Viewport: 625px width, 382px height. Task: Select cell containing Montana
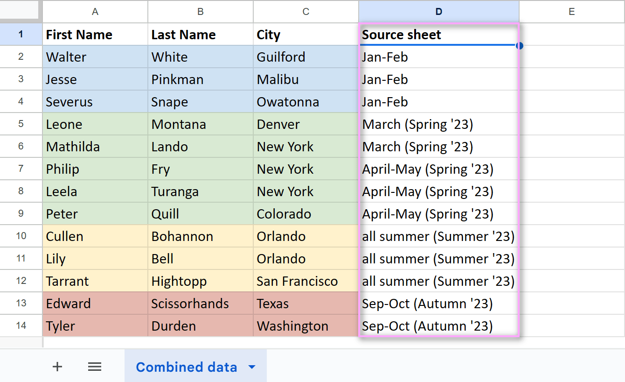click(201, 124)
